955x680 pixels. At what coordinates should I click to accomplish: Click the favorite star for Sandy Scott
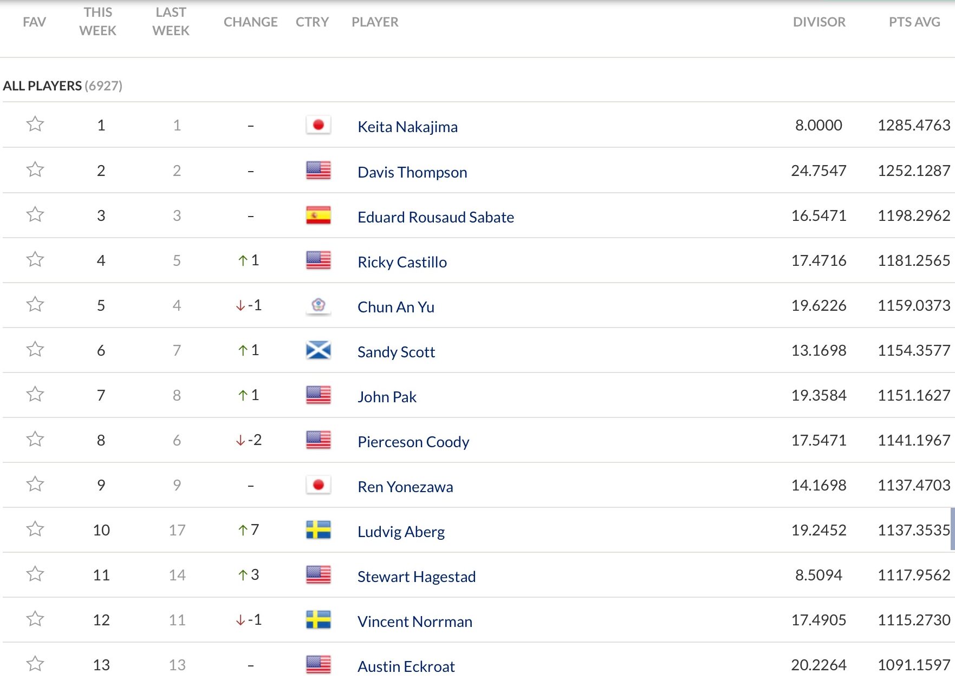pyautogui.click(x=35, y=349)
